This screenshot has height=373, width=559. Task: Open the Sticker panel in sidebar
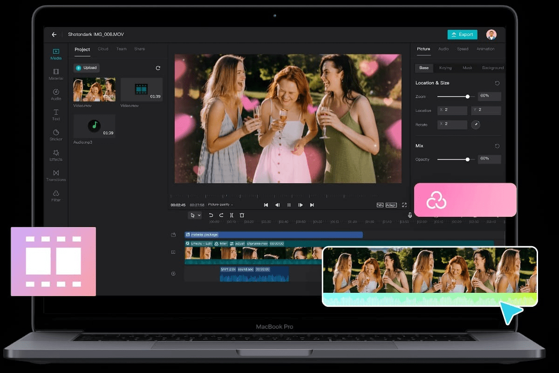pyautogui.click(x=56, y=135)
